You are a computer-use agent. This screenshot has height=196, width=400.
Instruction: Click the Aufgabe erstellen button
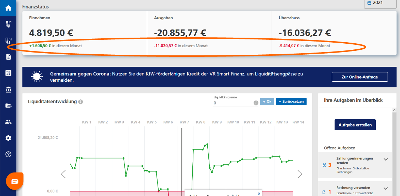[355, 125]
